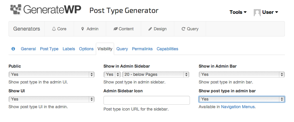Click the GenerateWP logo icon

(x=16, y=10)
